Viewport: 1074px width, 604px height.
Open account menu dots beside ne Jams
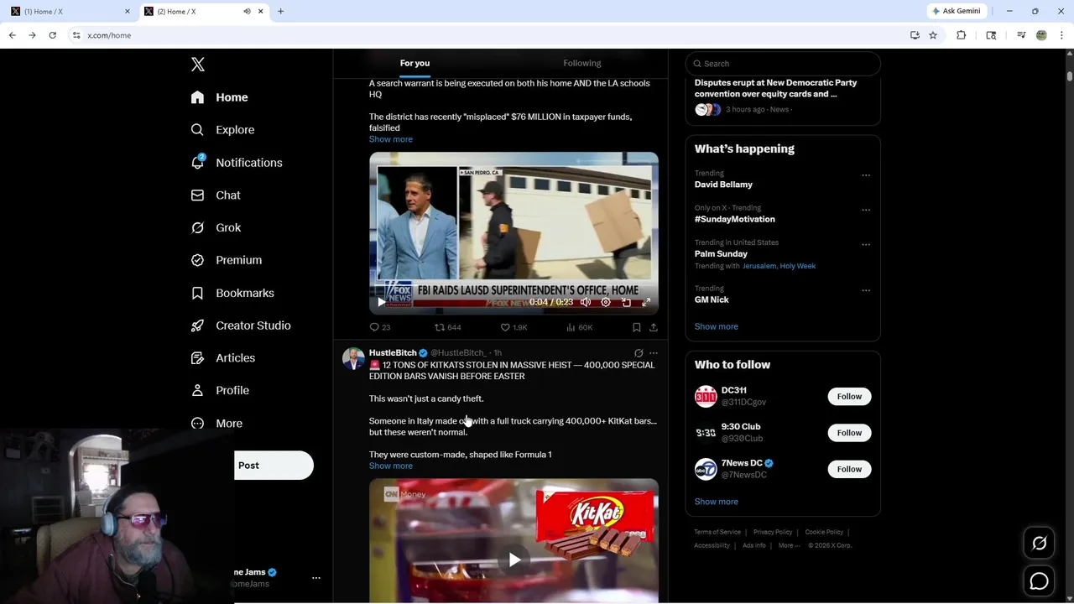(316, 578)
